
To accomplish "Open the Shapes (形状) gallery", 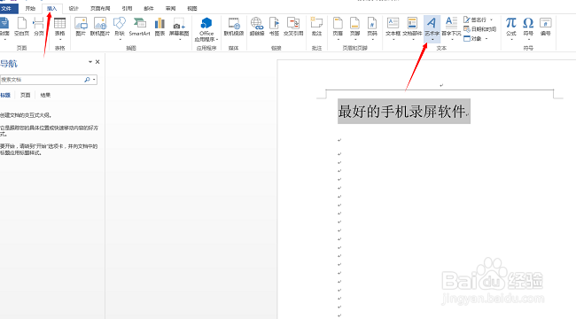I will (120, 28).
